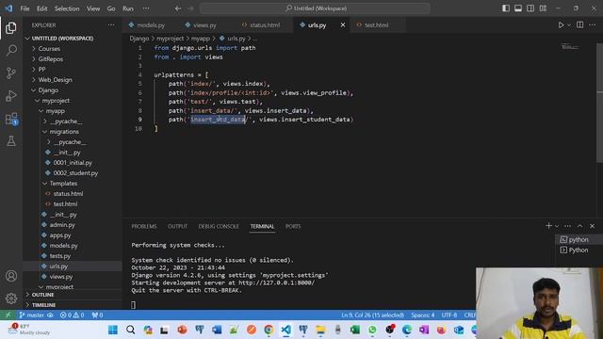The width and height of the screenshot is (603, 339).
Task: Expand the GitRepos folder
Action: [x=50, y=59]
